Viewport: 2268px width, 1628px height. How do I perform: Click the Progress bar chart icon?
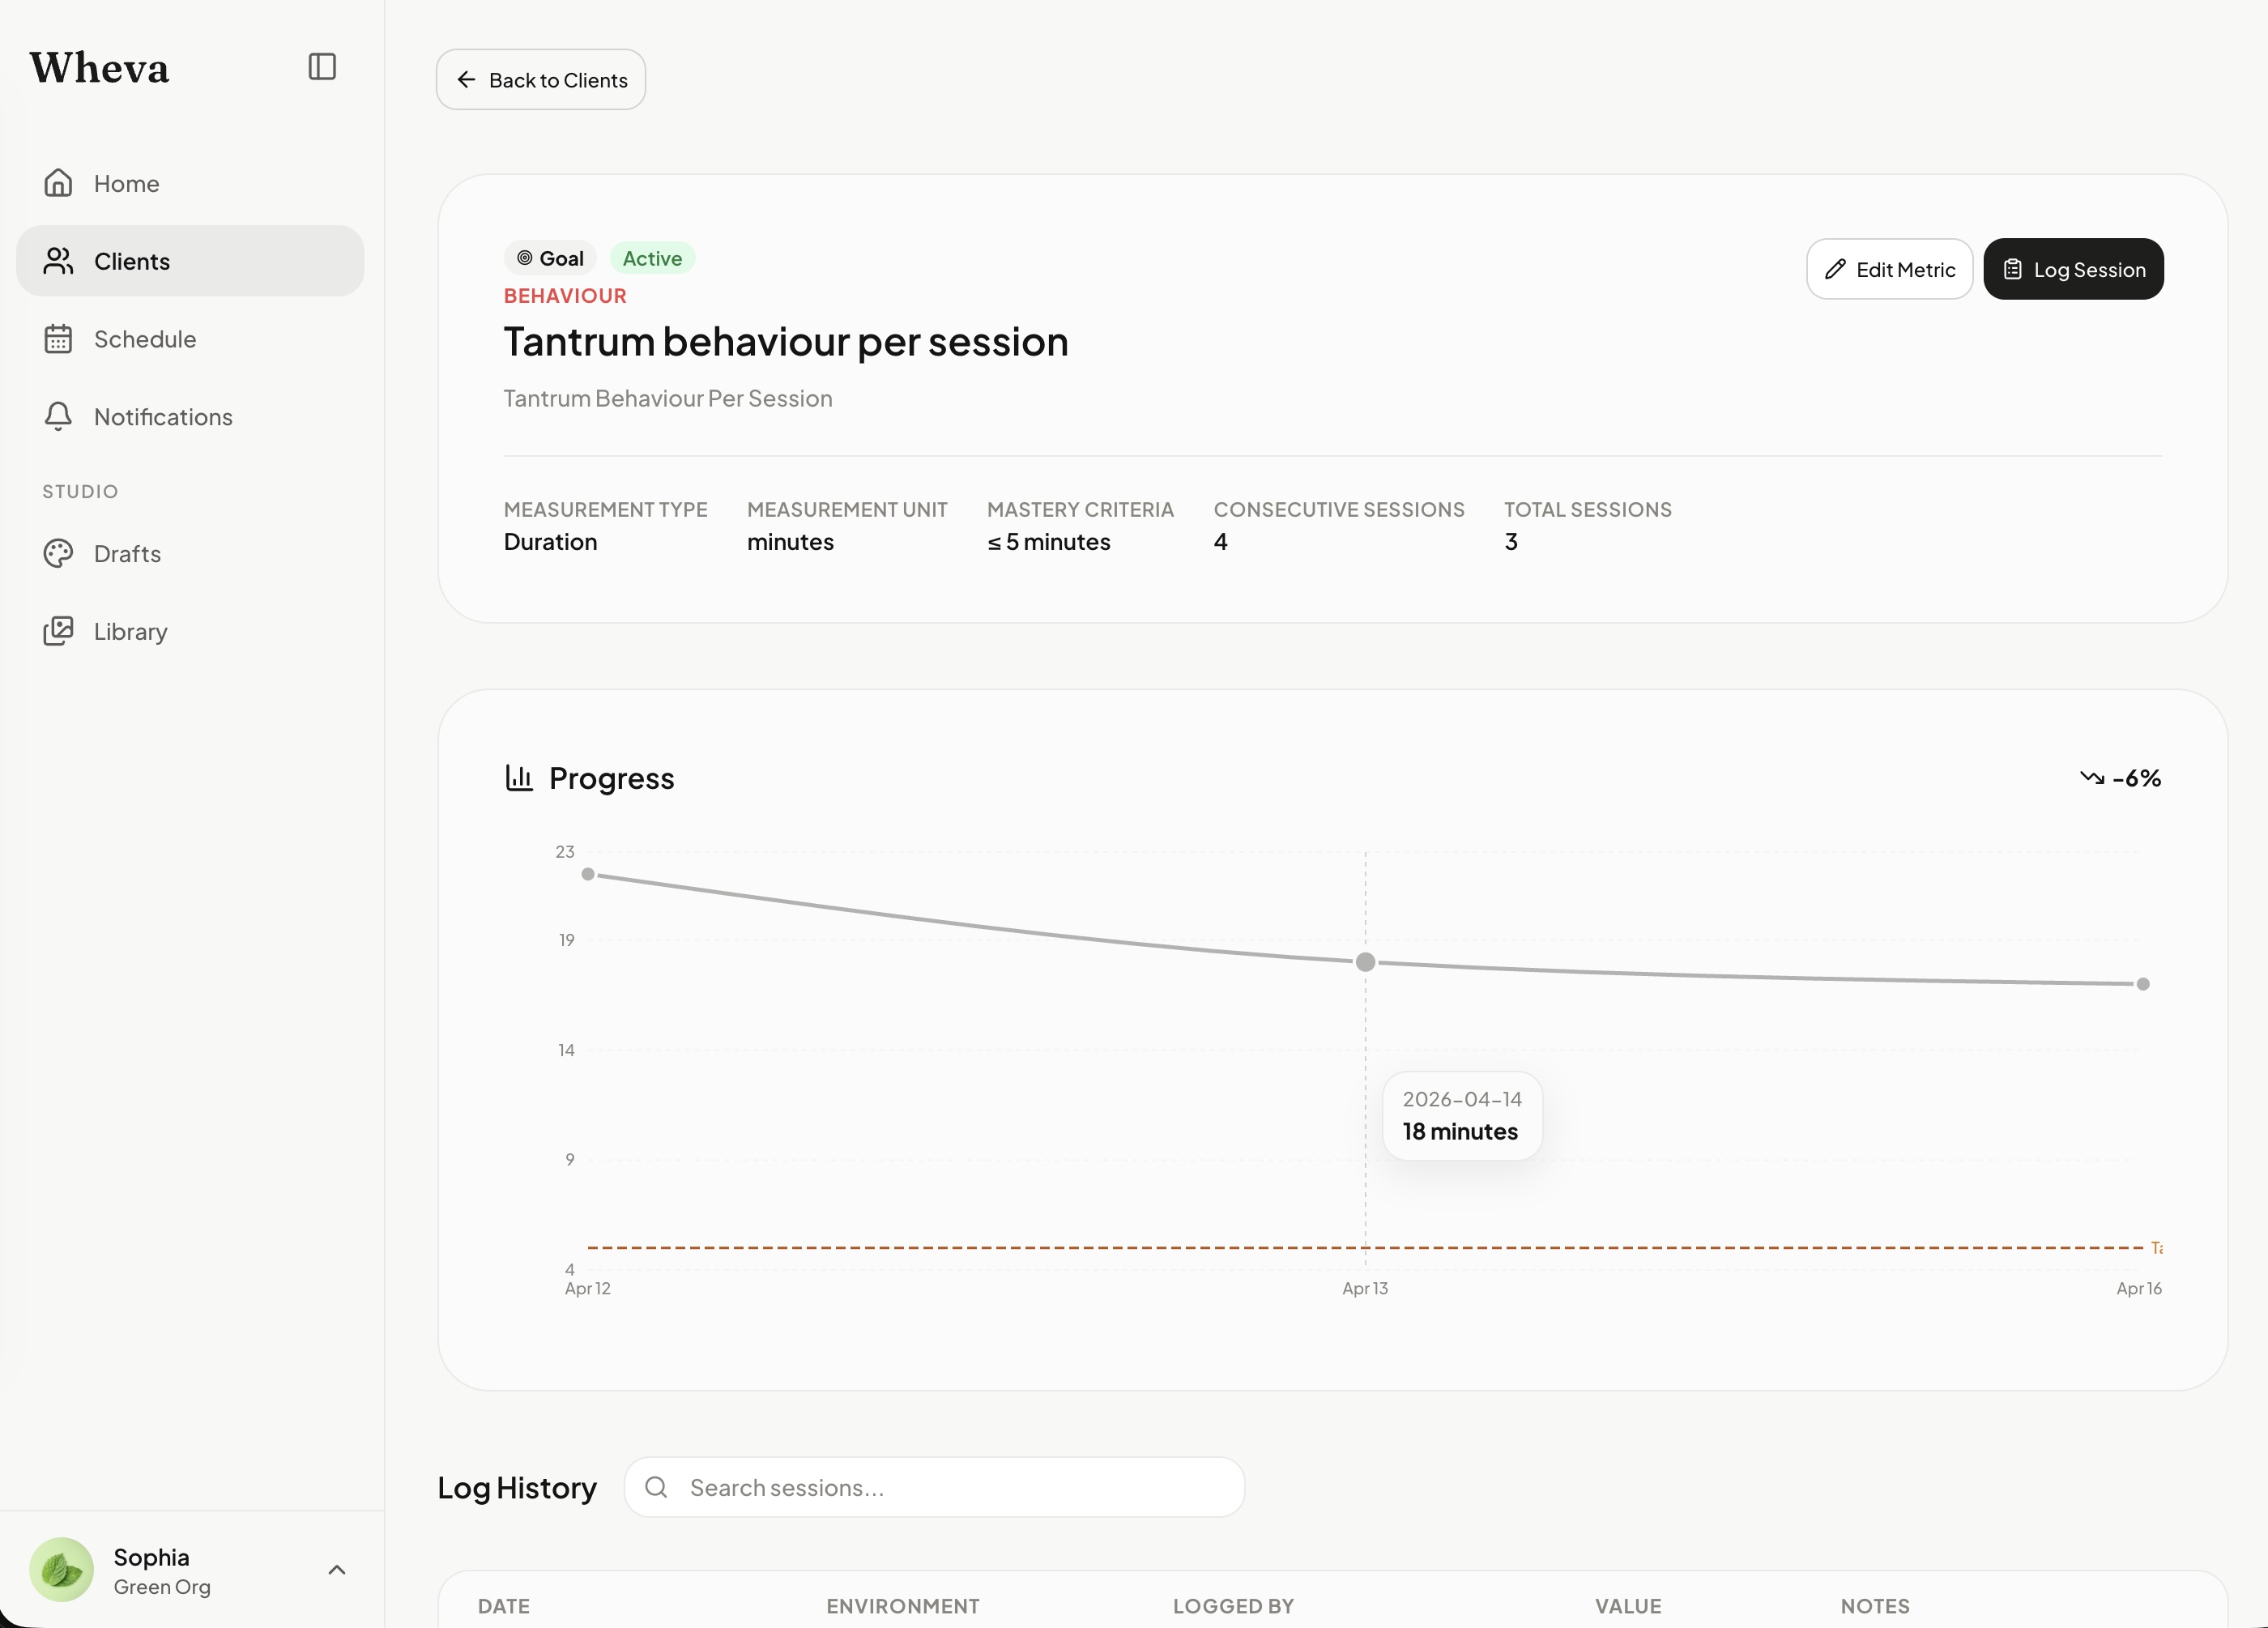519,777
